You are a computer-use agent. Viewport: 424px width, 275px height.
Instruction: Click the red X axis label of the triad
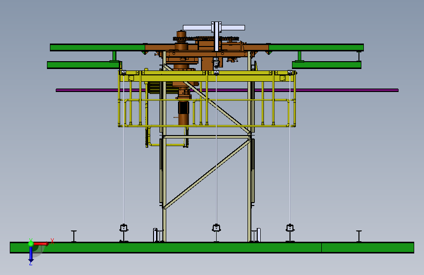pos(52,241)
